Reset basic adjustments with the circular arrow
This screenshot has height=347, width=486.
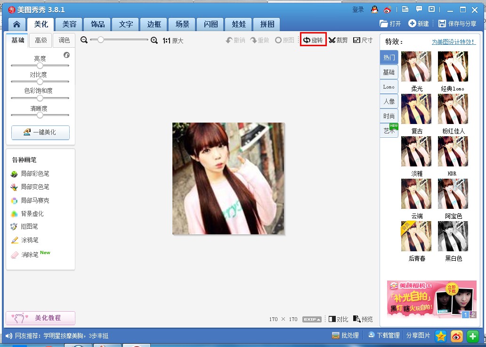pyautogui.click(x=66, y=55)
